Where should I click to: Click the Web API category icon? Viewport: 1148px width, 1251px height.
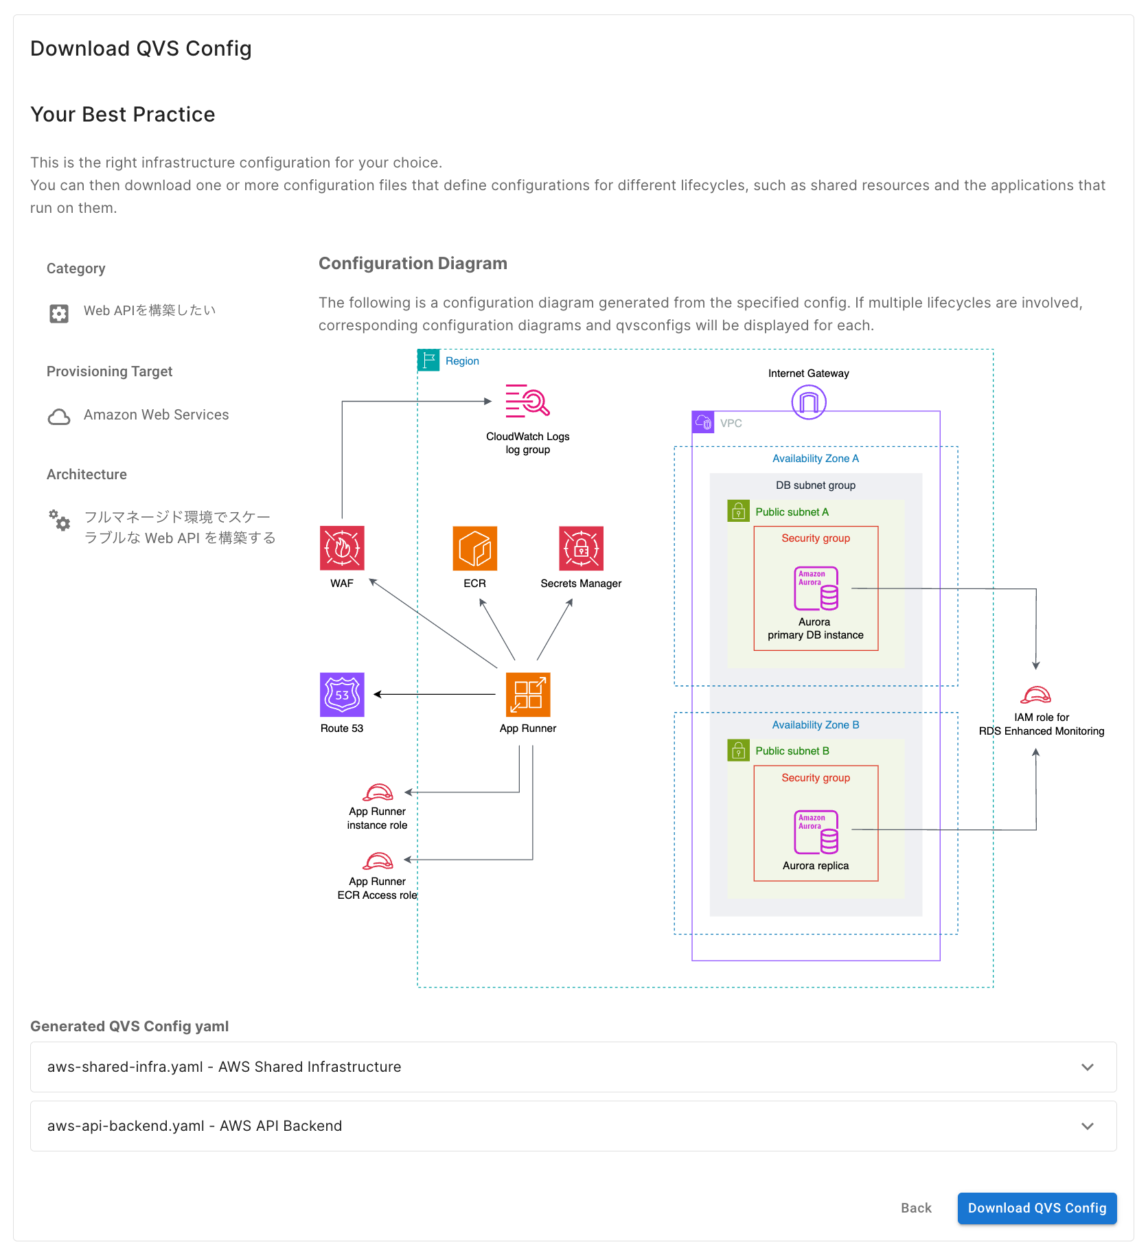pos(59,313)
